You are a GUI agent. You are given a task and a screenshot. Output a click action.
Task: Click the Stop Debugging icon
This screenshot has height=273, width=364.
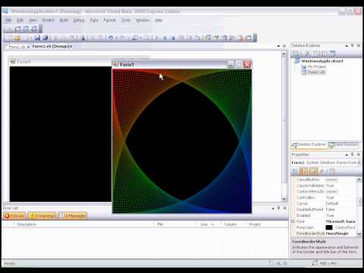pyautogui.click(x=173, y=38)
